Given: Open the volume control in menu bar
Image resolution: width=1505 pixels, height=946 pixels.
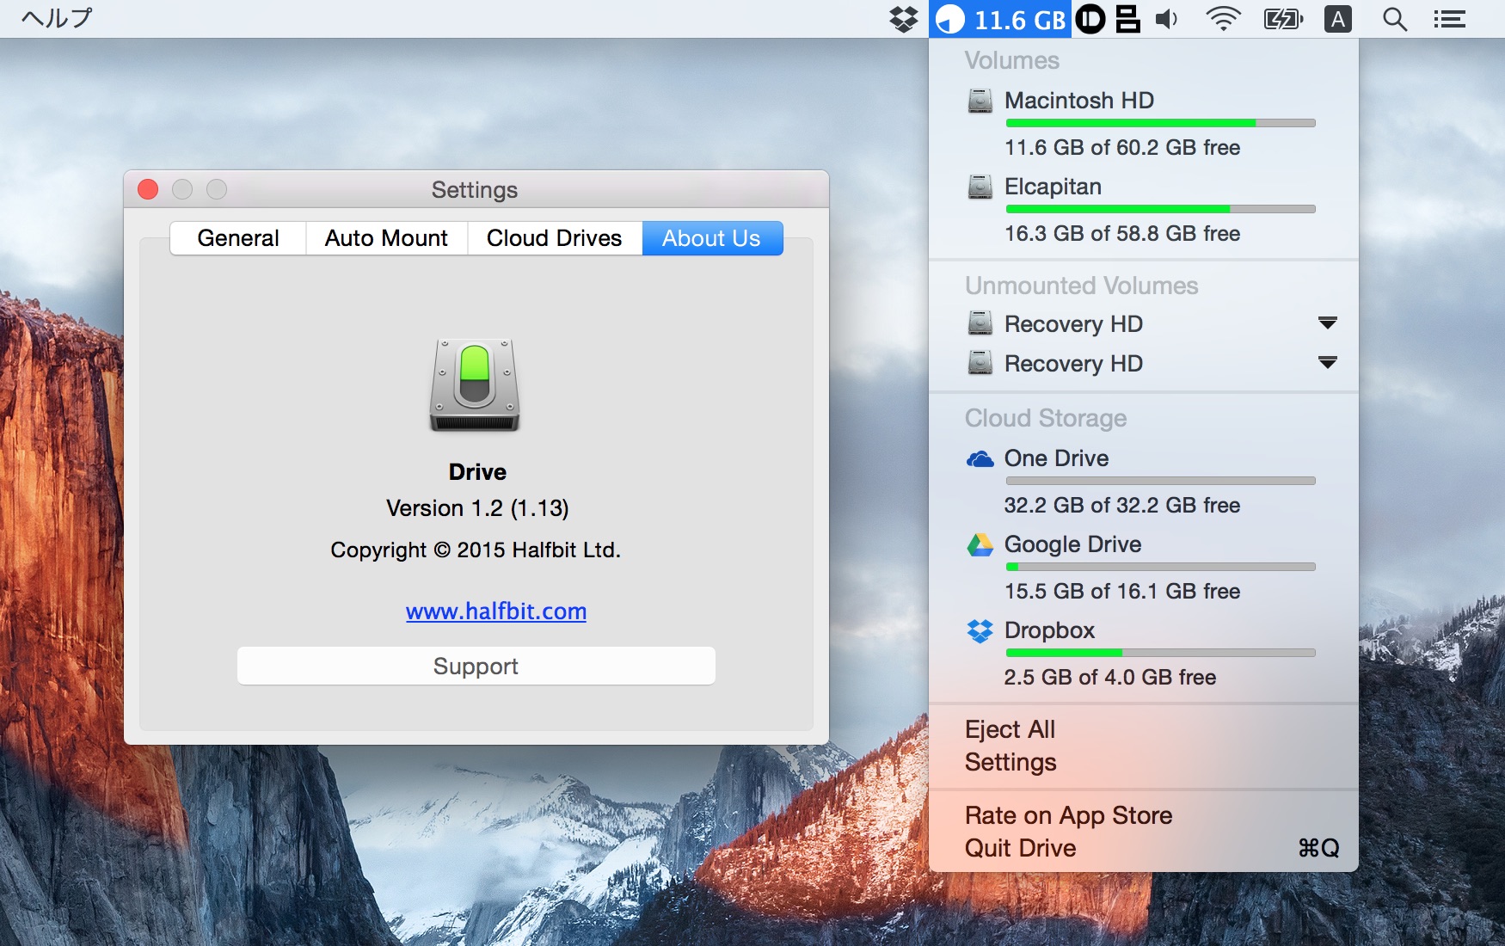Looking at the screenshot, I should [1167, 19].
